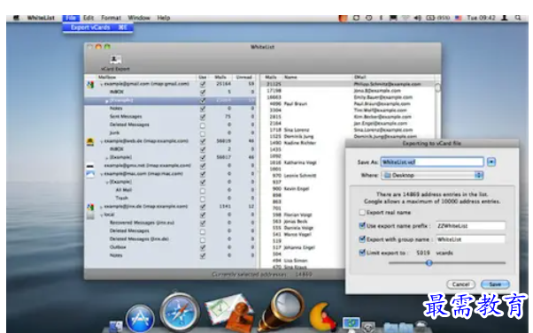Click the vCard Export toolbar icon
Screen dimensions: 533x333
115,60
